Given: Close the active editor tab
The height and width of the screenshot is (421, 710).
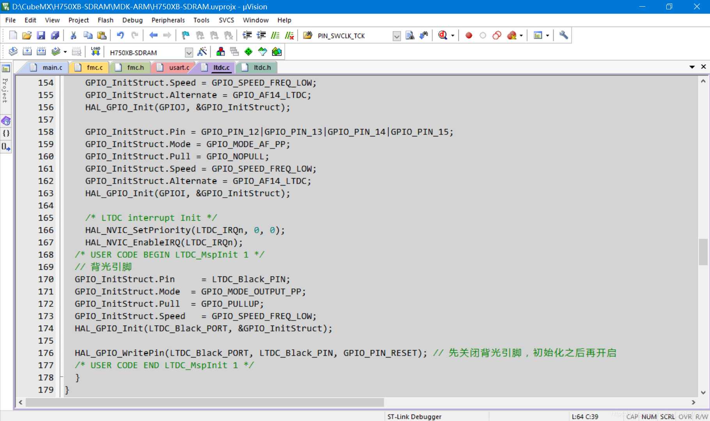Looking at the screenshot, I should [x=703, y=67].
